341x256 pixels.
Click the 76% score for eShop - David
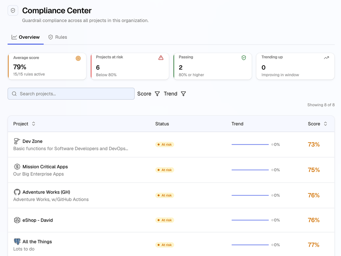(314, 220)
